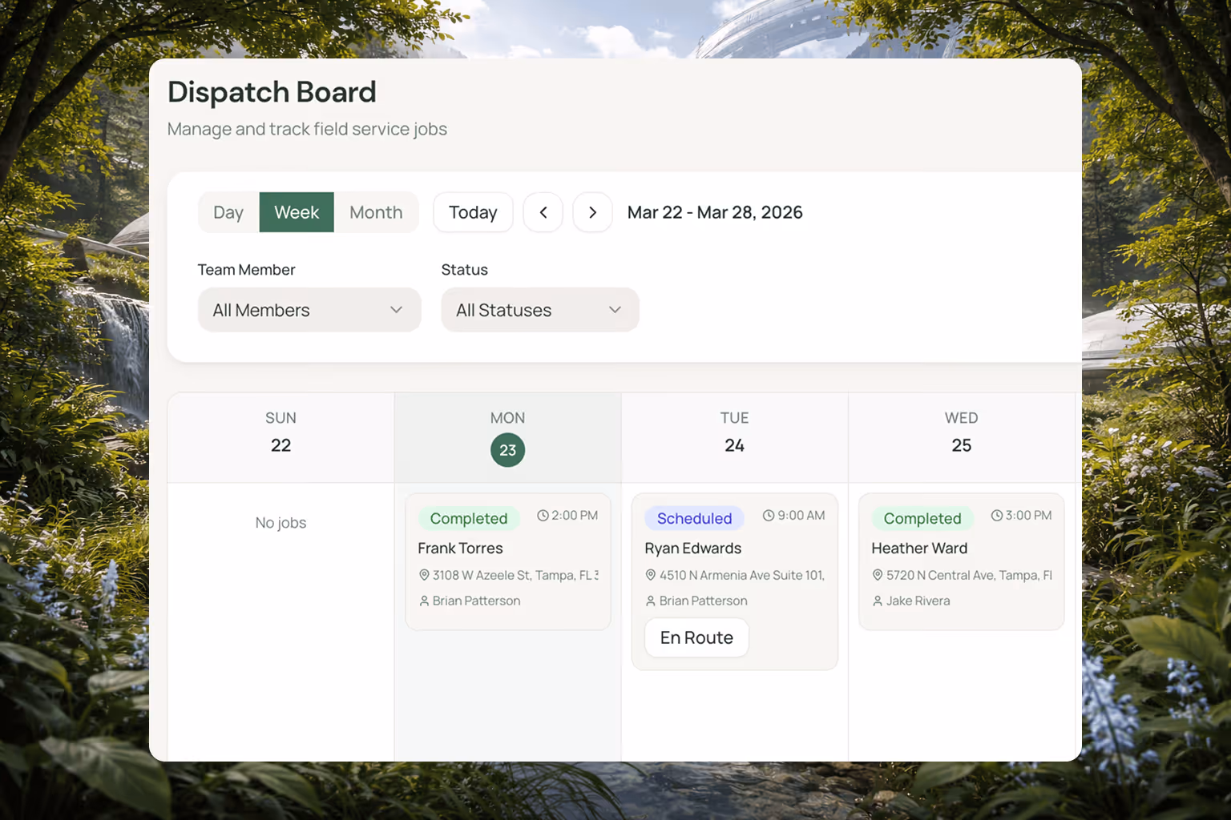Switch to Day view
Viewport: 1231px width, 820px height.
(228, 212)
